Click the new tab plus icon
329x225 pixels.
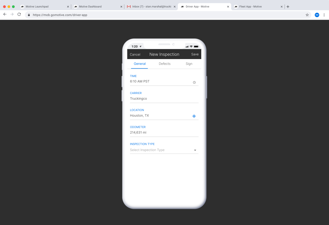point(288,6)
